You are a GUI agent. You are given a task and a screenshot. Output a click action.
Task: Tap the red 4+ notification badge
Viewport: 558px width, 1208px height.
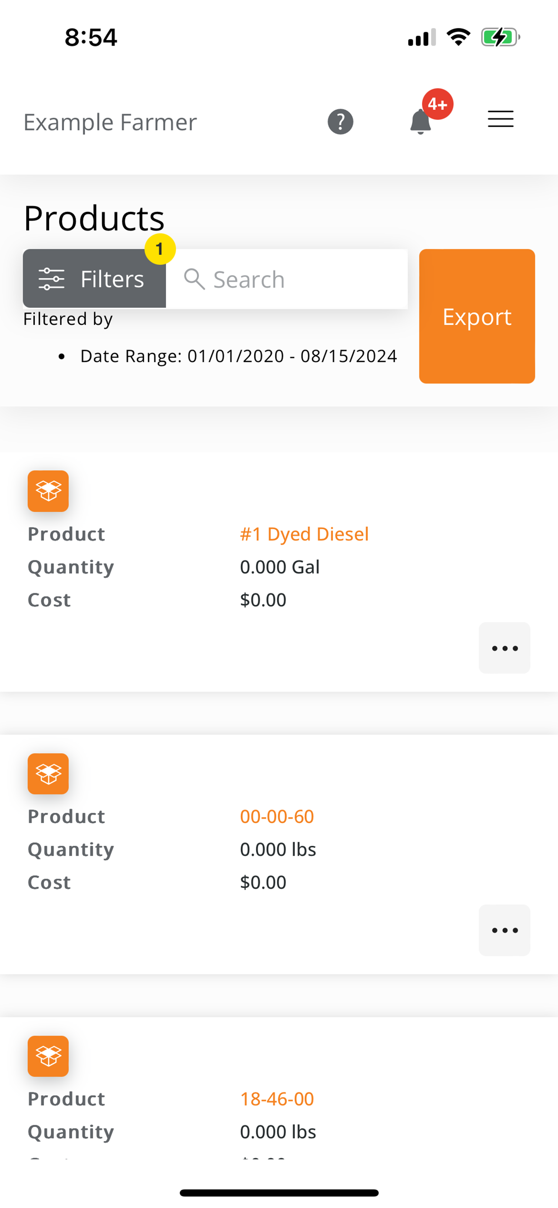pyautogui.click(x=438, y=104)
